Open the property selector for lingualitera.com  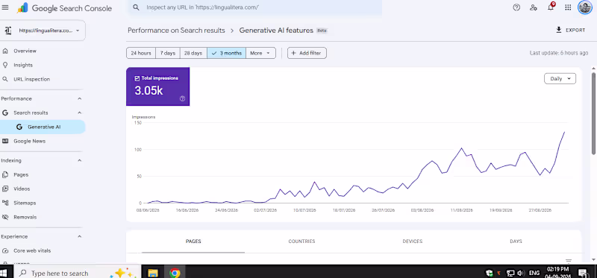(43, 31)
